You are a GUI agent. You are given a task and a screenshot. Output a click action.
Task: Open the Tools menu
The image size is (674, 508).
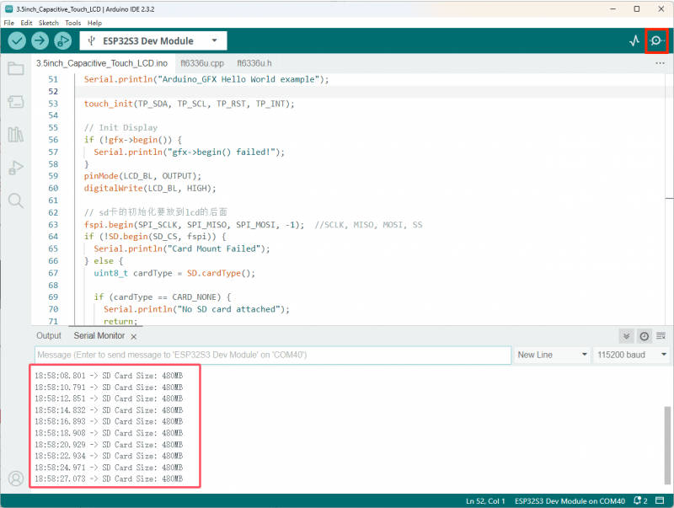coord(73,23)
